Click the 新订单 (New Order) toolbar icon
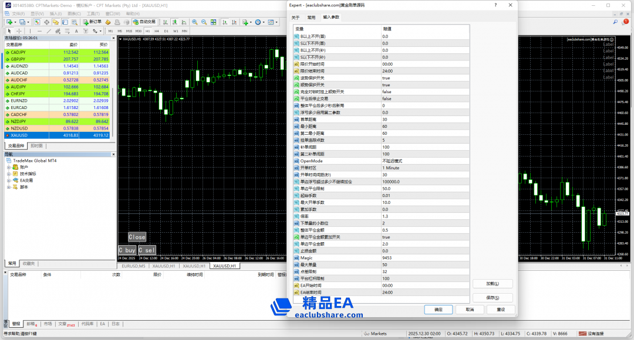 [x=92, y=22]
